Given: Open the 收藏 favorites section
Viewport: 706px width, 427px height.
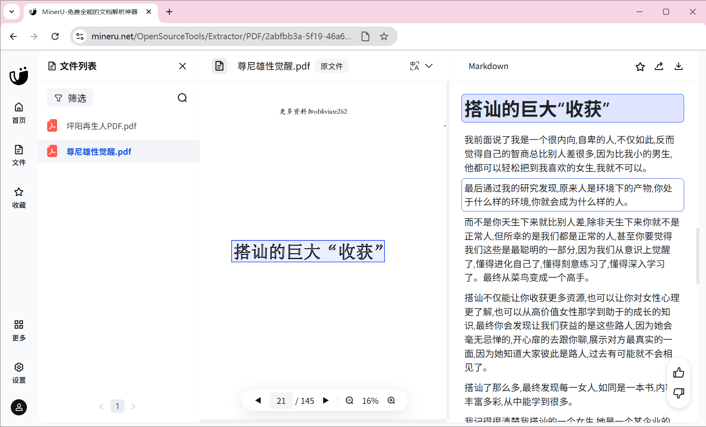Looking at the screenshot, I should [19, 198].
